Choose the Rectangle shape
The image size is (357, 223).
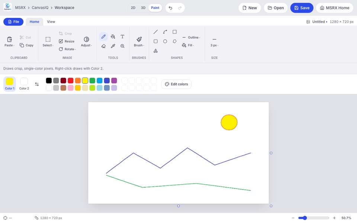click(174, 32)
